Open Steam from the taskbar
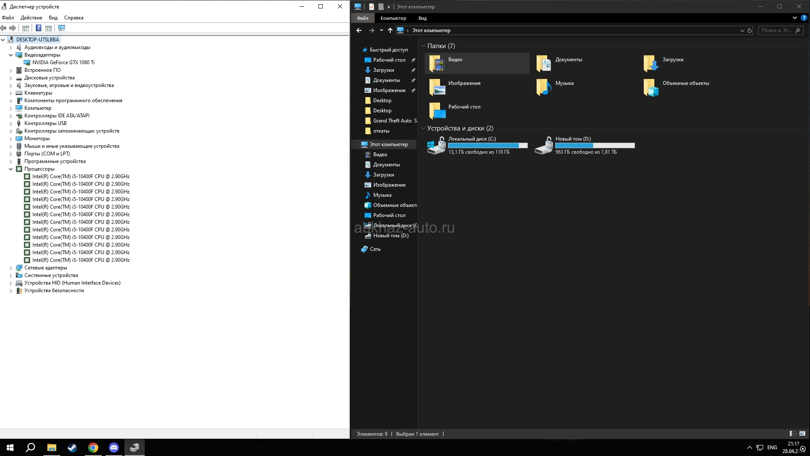 [73, 448]
